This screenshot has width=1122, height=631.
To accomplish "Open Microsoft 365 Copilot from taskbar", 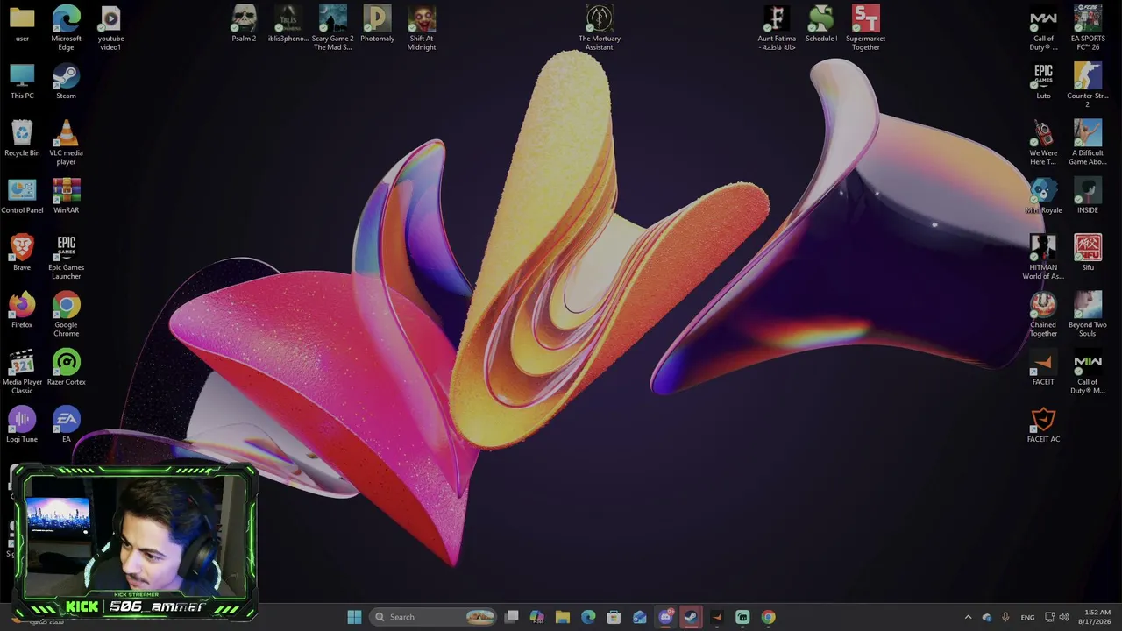I will [x=537, y=617].
